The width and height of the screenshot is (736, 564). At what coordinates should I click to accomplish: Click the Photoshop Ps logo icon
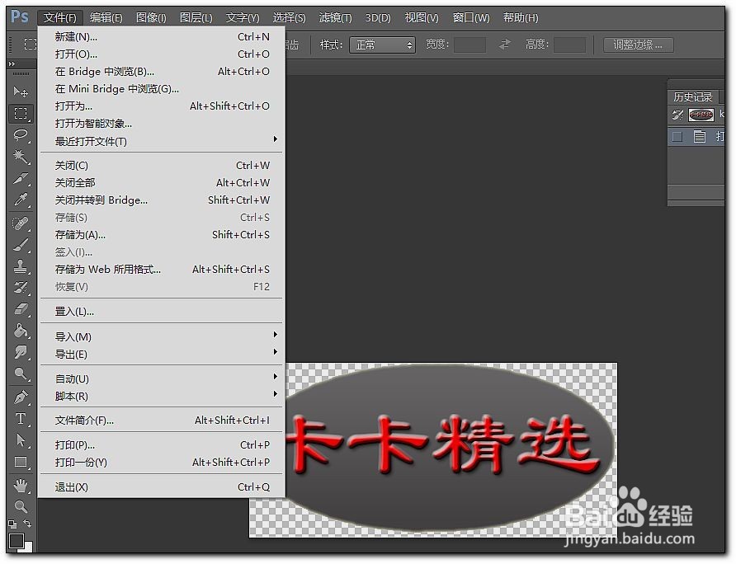pos(20,16)
